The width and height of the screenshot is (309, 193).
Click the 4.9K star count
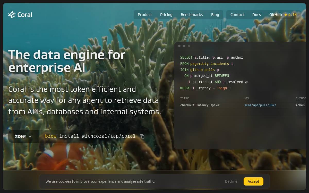click(293, 15)
